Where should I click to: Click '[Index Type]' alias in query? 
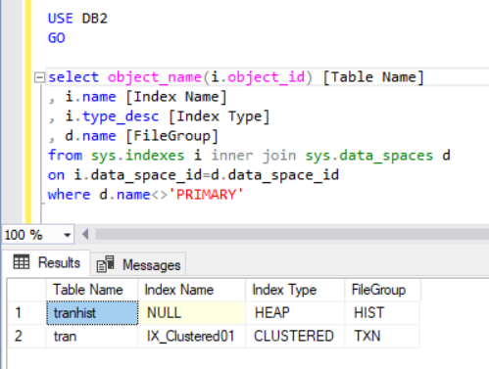click(x=220, y=116)
